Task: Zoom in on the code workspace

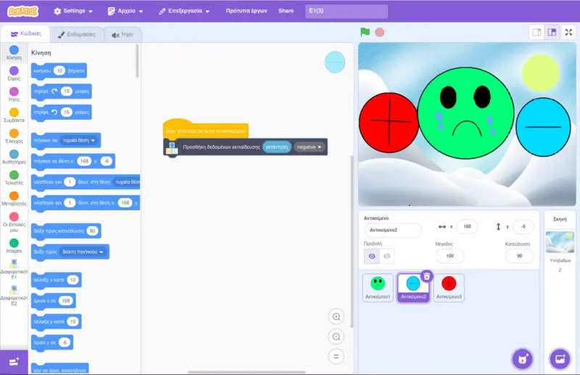Action: 336,317
